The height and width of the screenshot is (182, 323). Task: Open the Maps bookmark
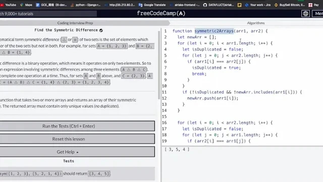tap(26, 5)
